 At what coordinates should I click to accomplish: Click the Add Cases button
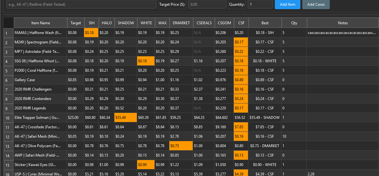point(316,4)
